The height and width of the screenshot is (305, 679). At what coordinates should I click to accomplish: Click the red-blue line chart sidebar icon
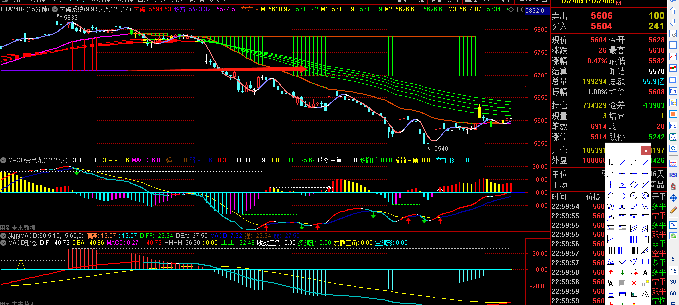click(x=673, y=163)
